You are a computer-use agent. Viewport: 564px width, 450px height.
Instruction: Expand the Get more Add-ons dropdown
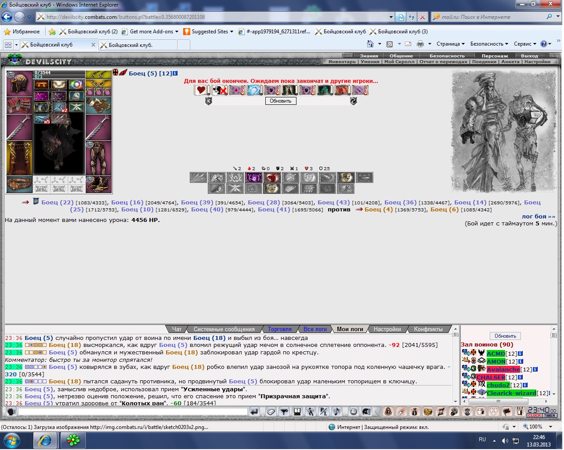point(177,32)
